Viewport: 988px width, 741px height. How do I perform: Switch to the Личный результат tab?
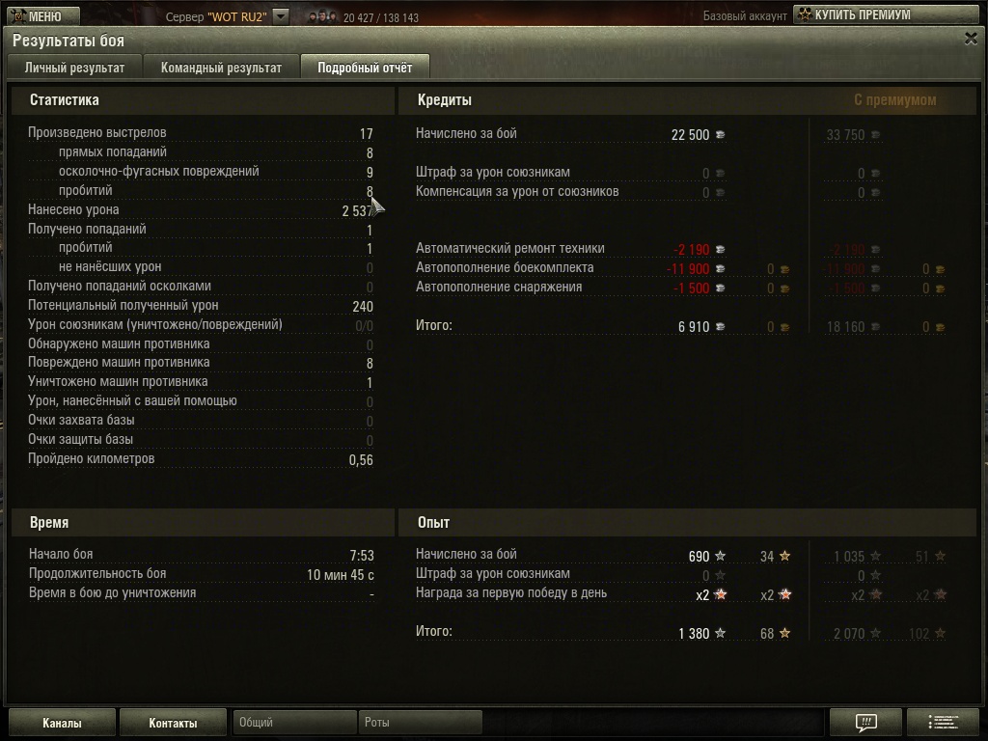pos(74,67)
